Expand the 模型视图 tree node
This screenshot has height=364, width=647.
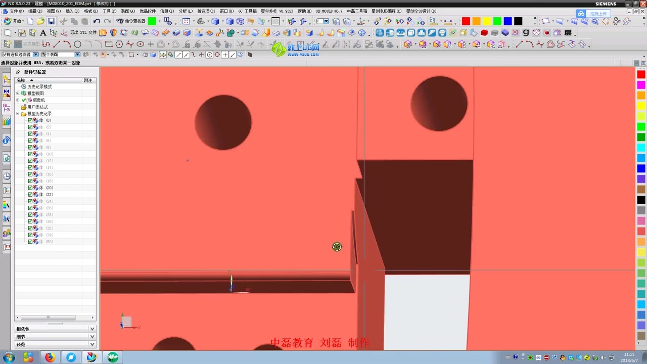pos(18,94)
